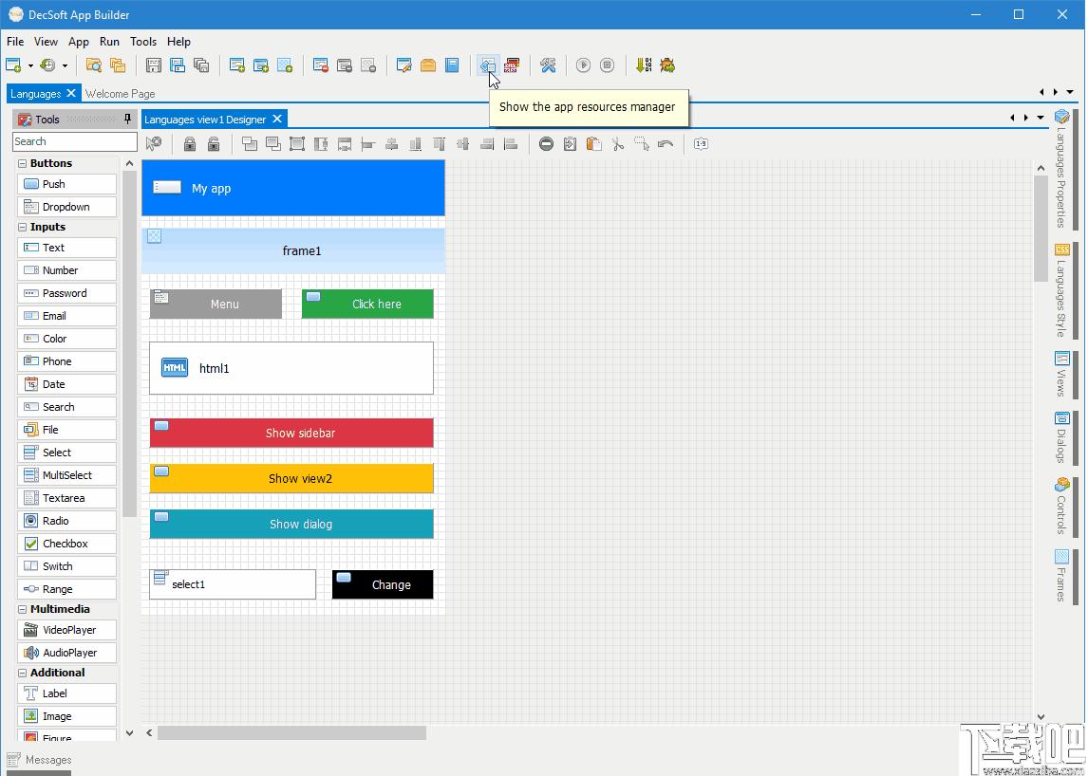
Task: Click the wrench and screwdriver options icon
Action: [548, 65]
